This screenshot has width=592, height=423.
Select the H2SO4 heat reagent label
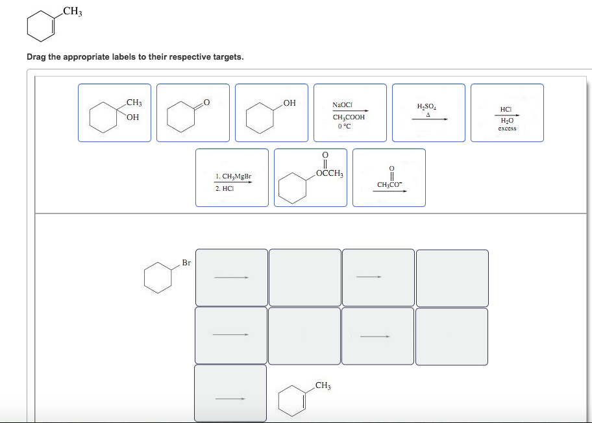(428, 113)
